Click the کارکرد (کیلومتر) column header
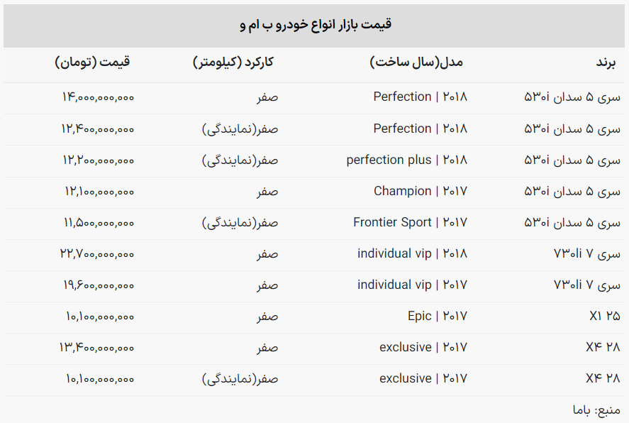The width and height of the screenshot is (629, 423). [233, 62]
